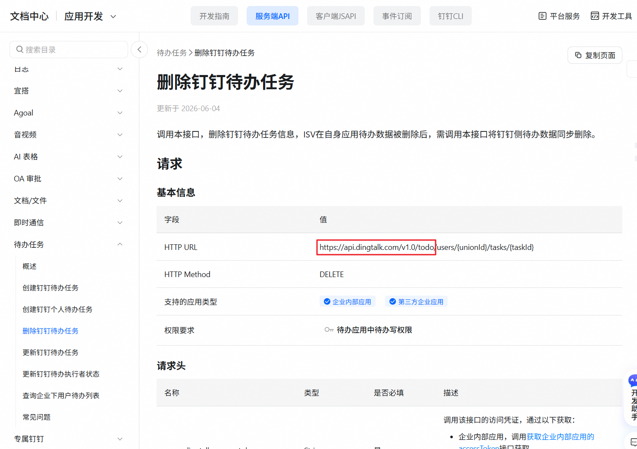The height and width of the screenshot is (449, 637).
Task: Click the 文档中心 home link
Action: point(29,16)
